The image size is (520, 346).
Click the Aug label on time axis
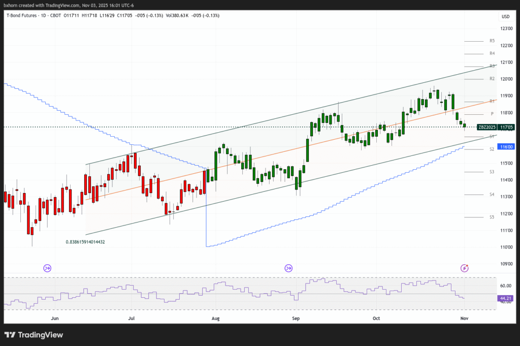[215, 319]
